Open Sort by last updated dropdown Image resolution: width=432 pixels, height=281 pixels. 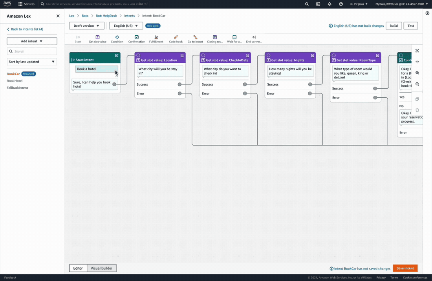tap(32, 62)
